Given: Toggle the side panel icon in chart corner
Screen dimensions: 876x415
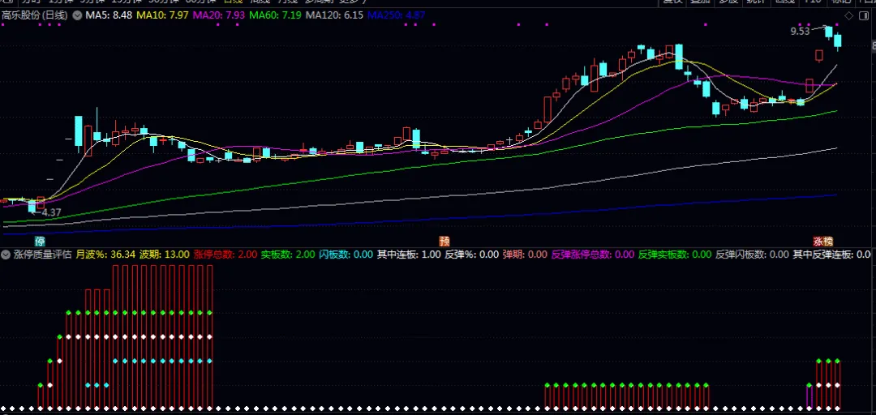Looking at the screenshot, I should click(x=864, y=16).
